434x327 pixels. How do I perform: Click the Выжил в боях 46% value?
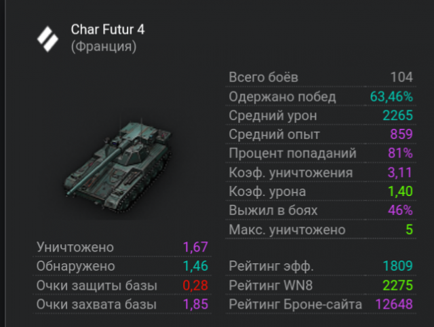pyautogui.click(x=400, y=211)
